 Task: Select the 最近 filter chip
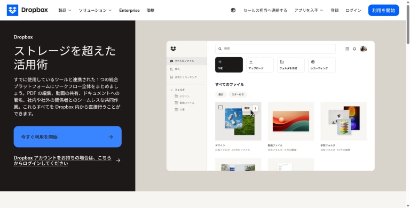(x=220, y=94)
